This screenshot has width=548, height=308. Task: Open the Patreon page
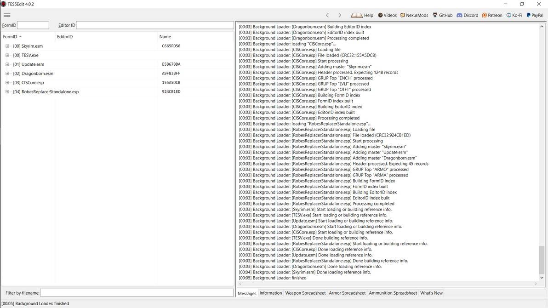pos(492,15)
